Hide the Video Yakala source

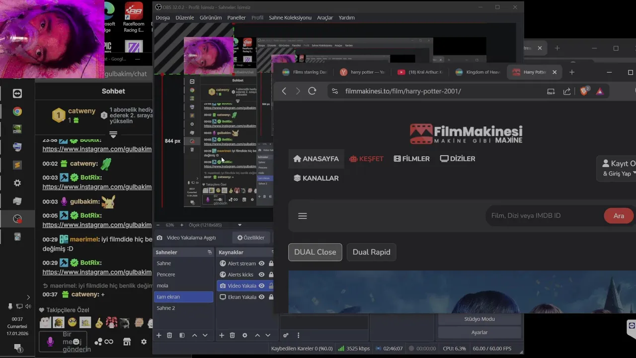pyautogui.click(x=261, y=286)
